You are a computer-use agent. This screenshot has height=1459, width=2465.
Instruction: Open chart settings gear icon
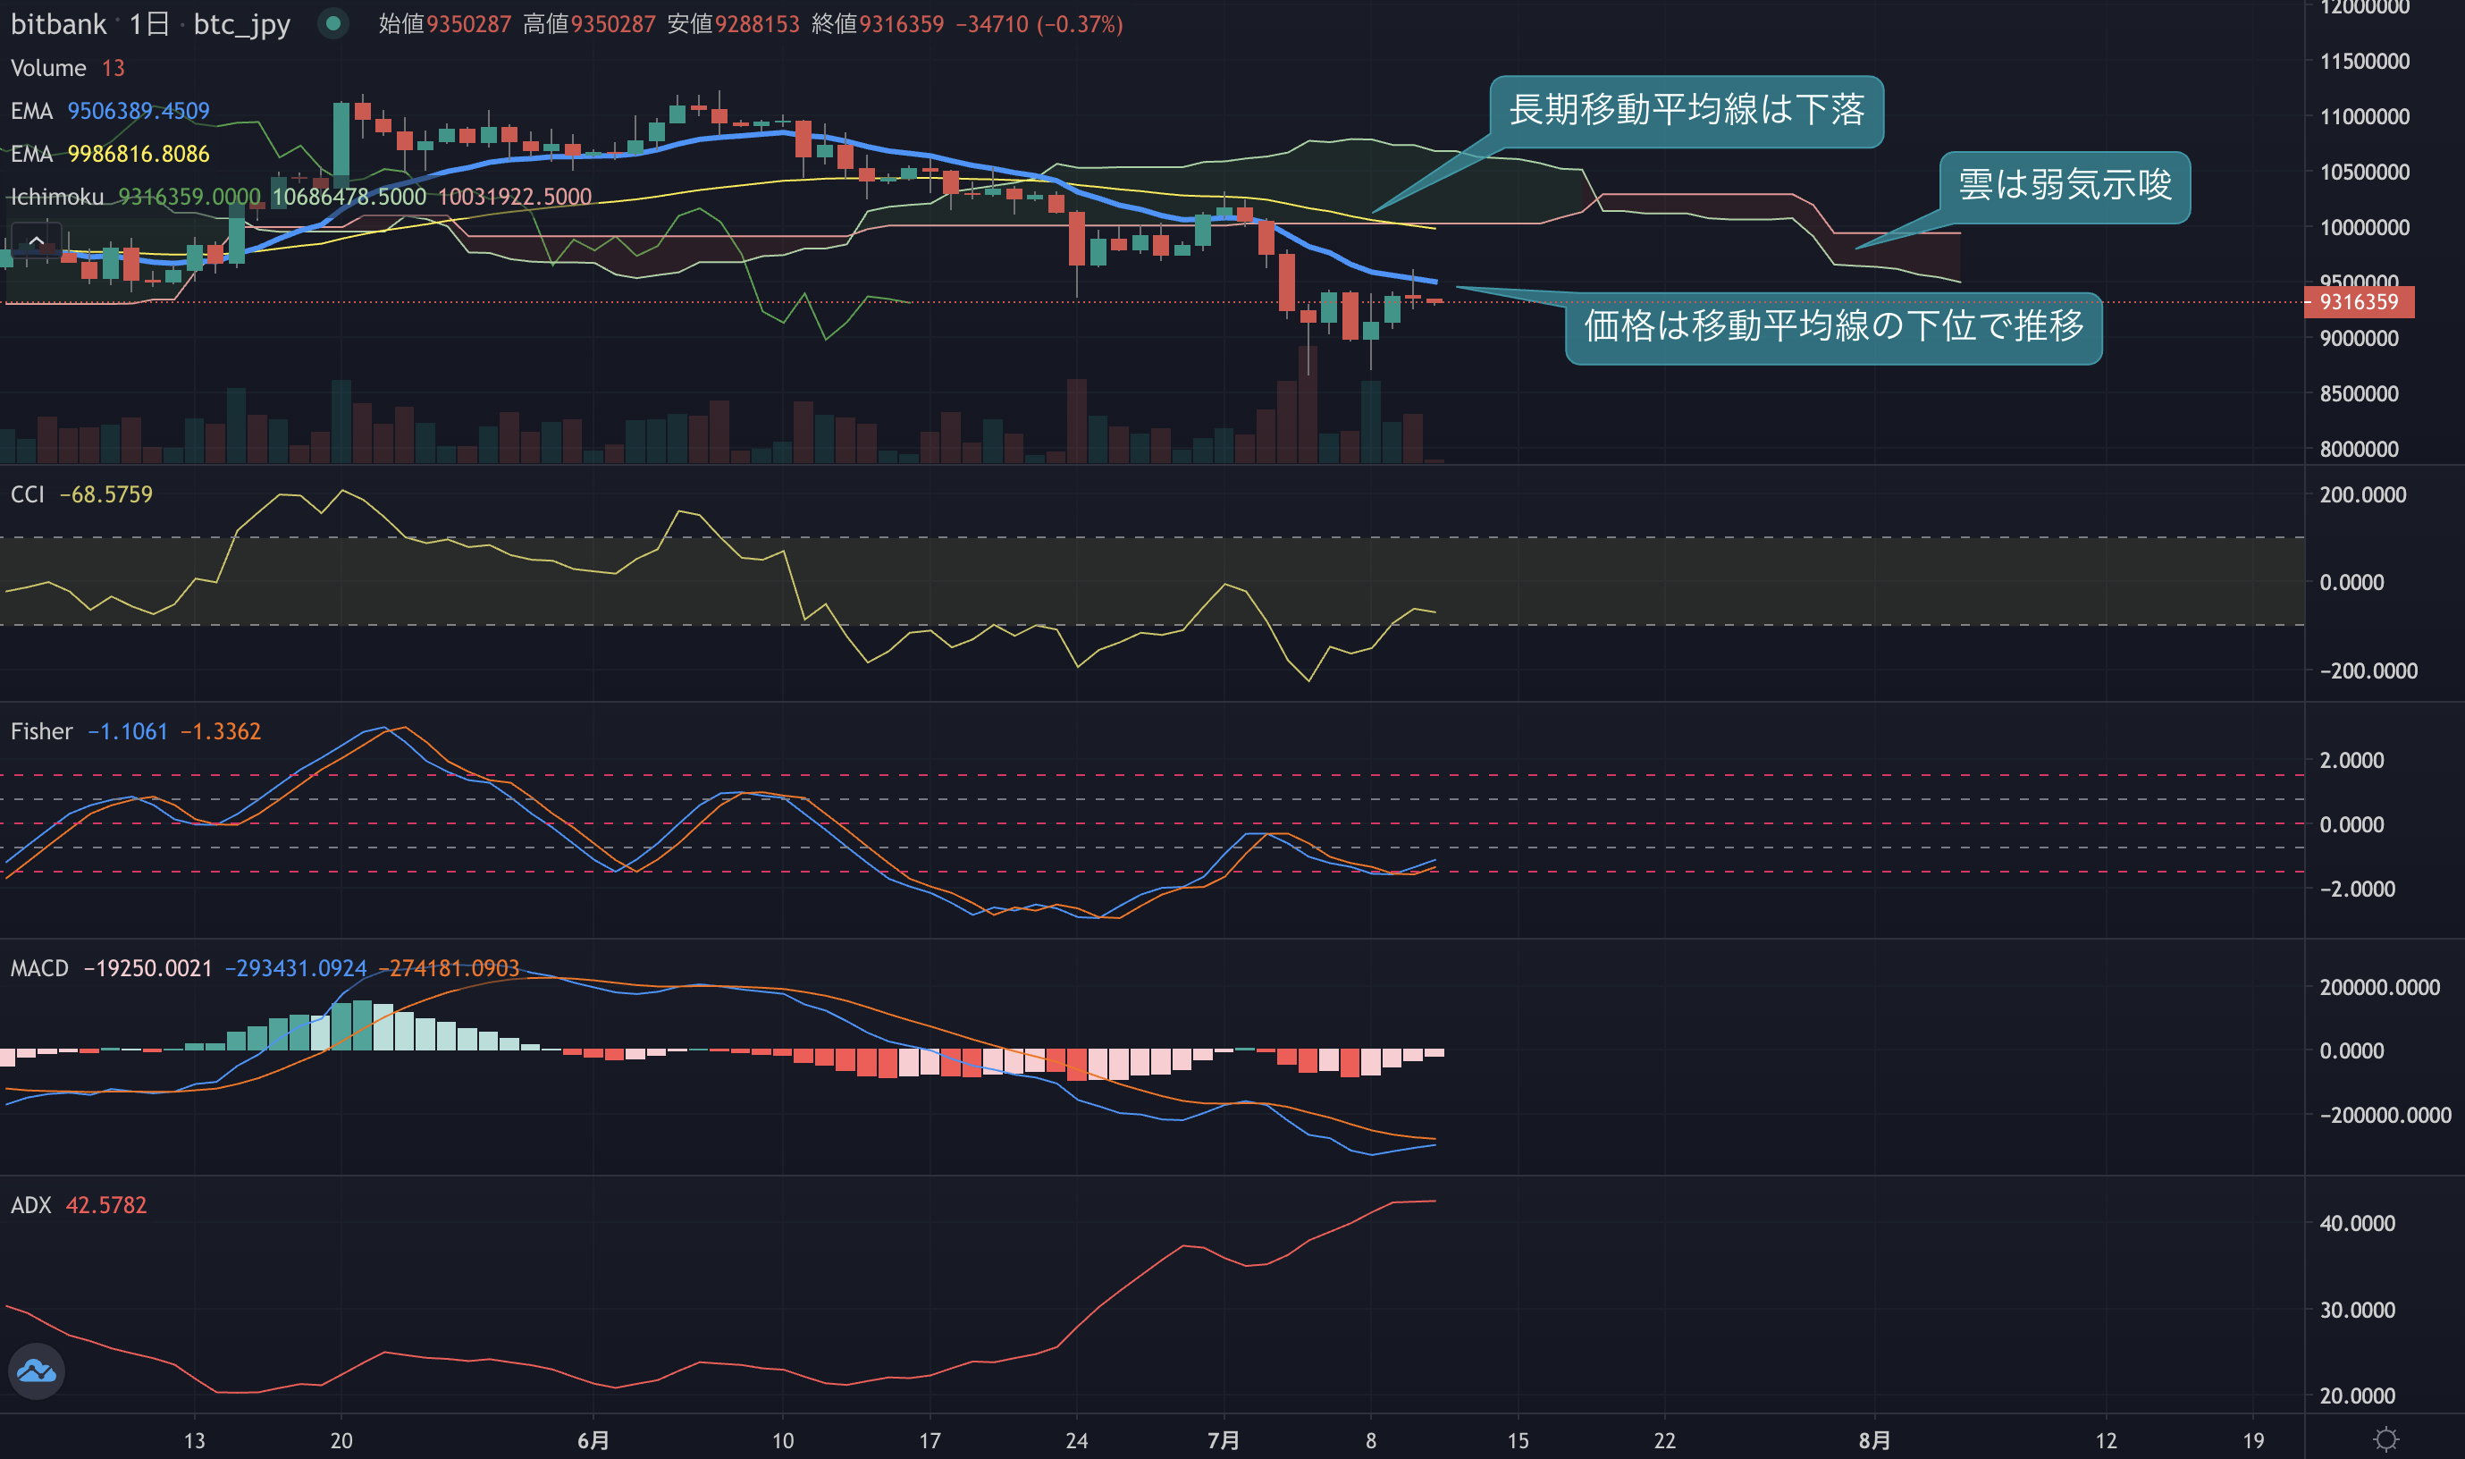point(2386,1439)
